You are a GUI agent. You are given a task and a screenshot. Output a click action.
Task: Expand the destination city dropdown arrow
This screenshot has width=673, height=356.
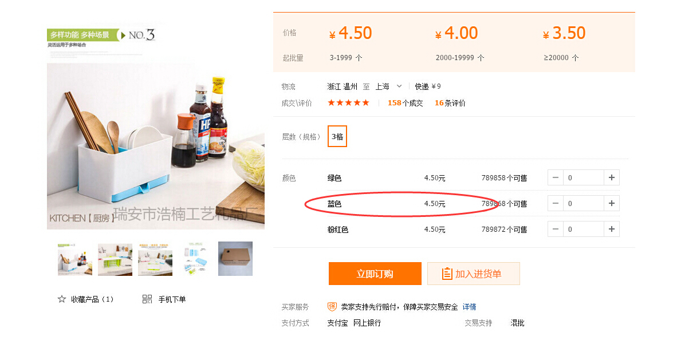[x=399, y=86]
